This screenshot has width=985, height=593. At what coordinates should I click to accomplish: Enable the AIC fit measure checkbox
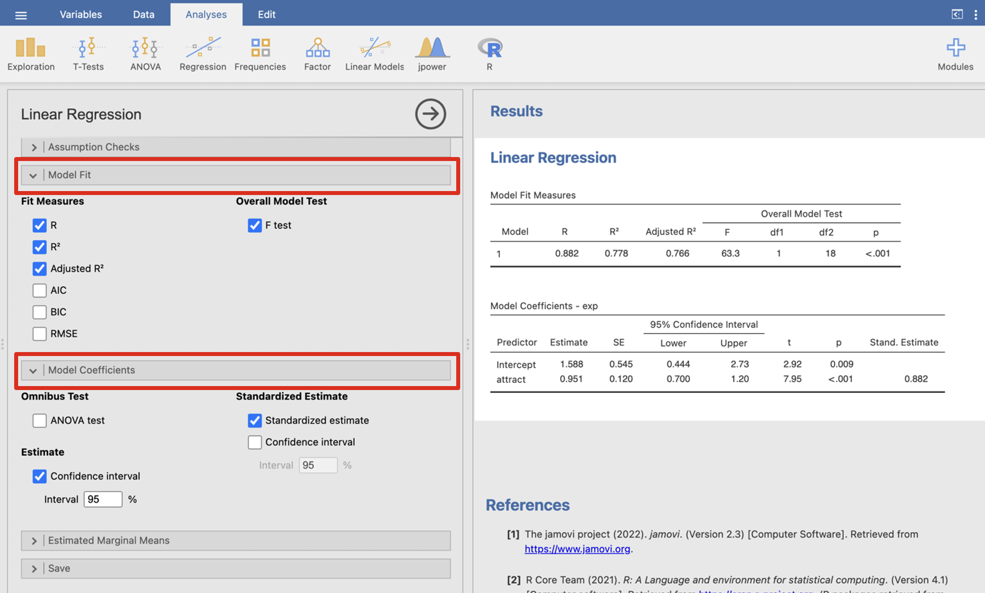click(40, 290)
